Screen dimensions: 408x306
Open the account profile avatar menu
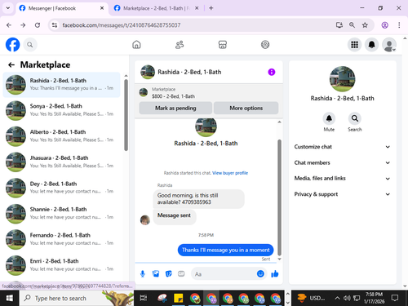point(389,45)
